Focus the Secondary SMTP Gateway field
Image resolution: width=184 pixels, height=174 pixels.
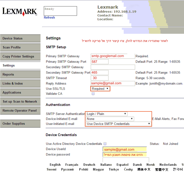[x=113, y=67]
